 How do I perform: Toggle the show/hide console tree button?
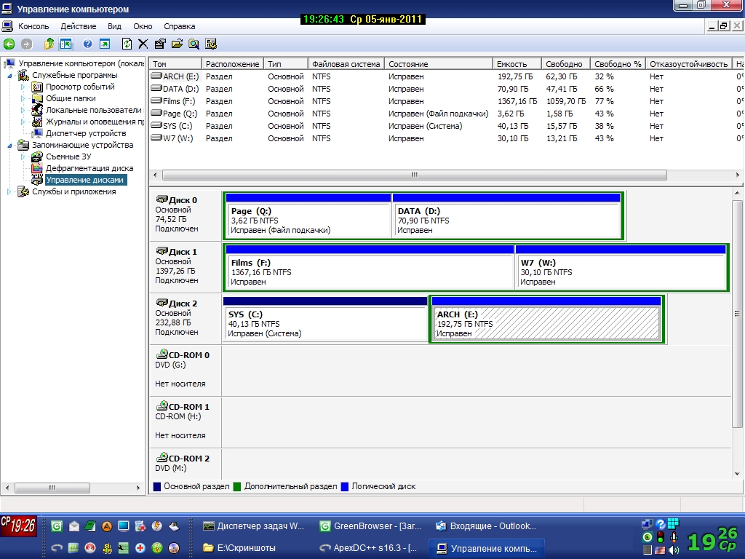(65, 44)
